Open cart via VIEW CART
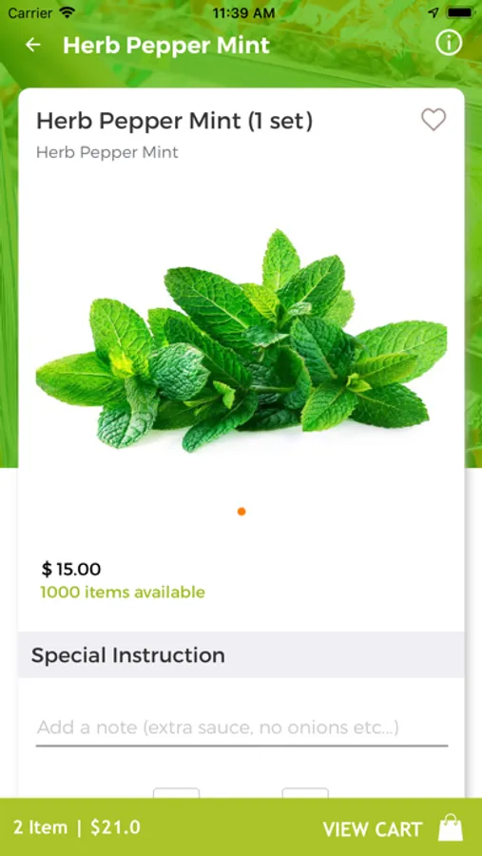482x856 pixels. [373, 829]
